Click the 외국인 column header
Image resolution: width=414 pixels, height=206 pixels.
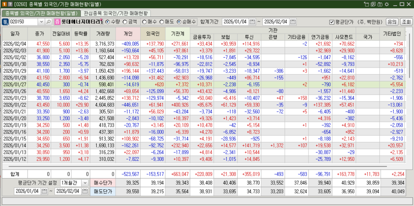[152, 34]
